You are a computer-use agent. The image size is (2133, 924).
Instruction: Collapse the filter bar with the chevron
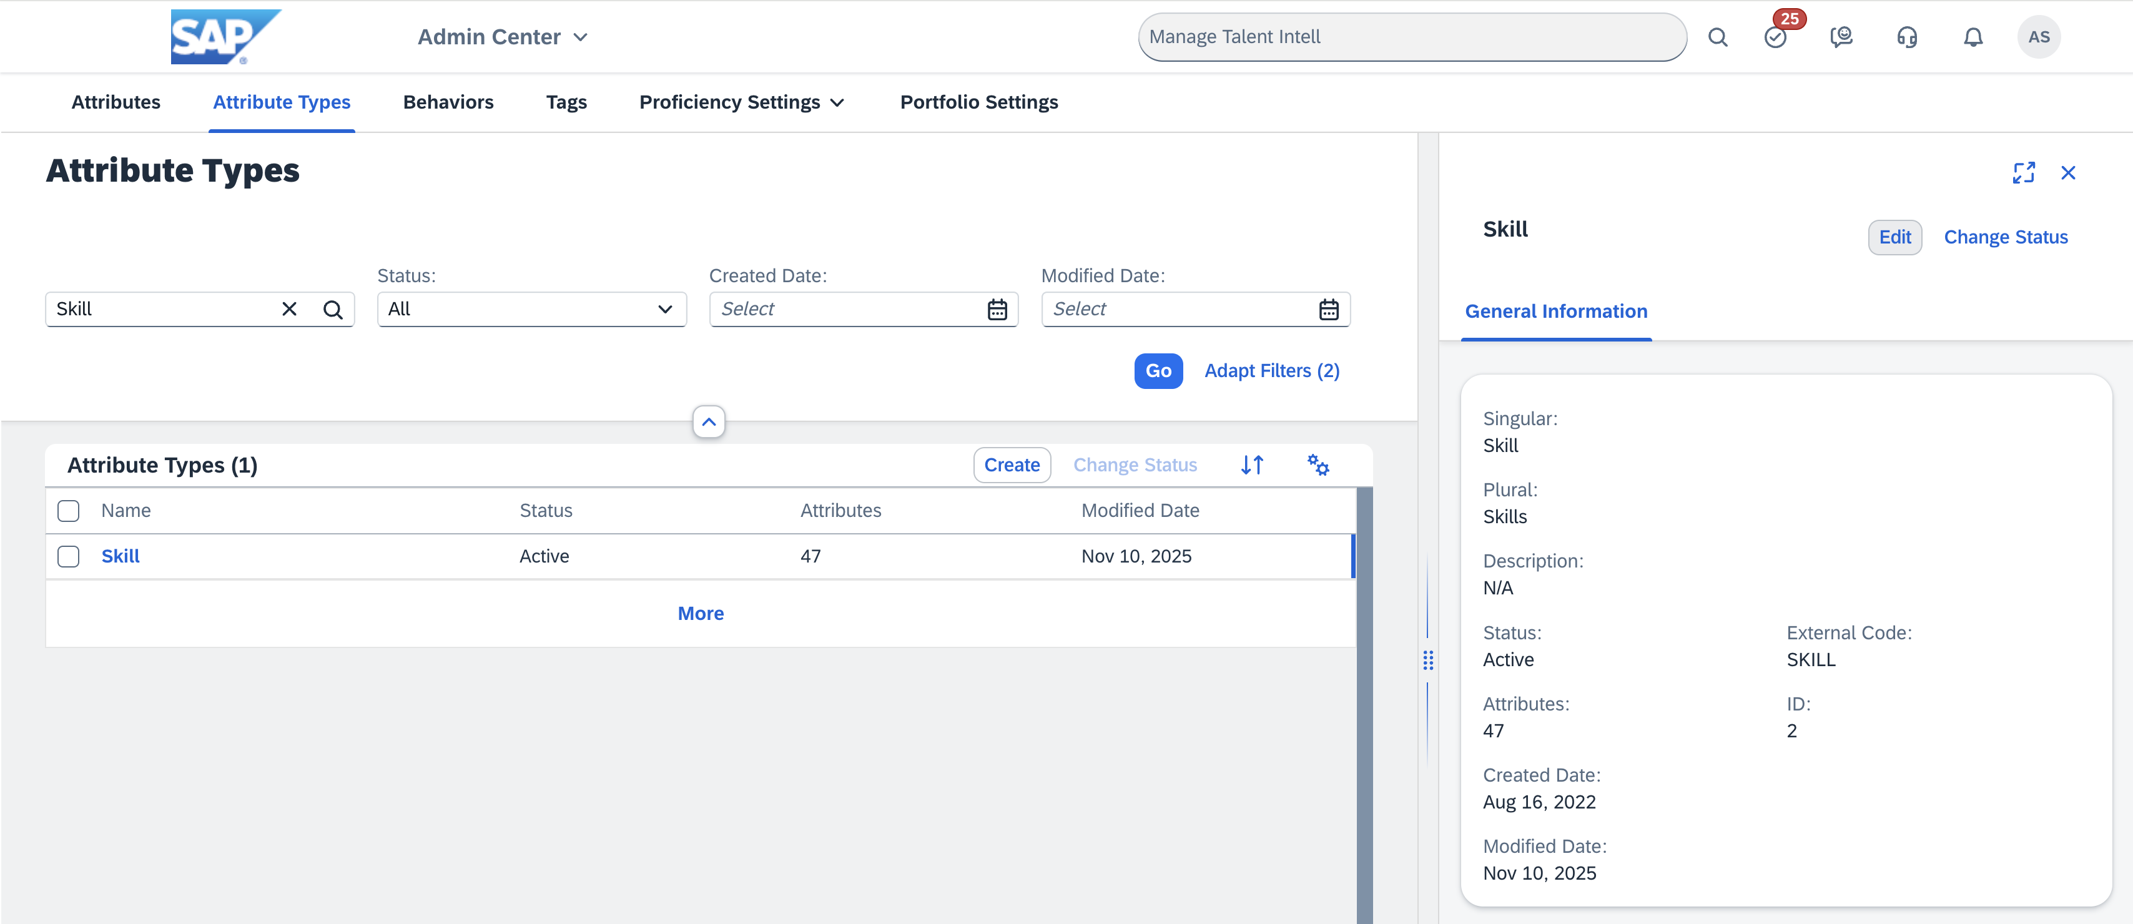[x=709, y=421]
